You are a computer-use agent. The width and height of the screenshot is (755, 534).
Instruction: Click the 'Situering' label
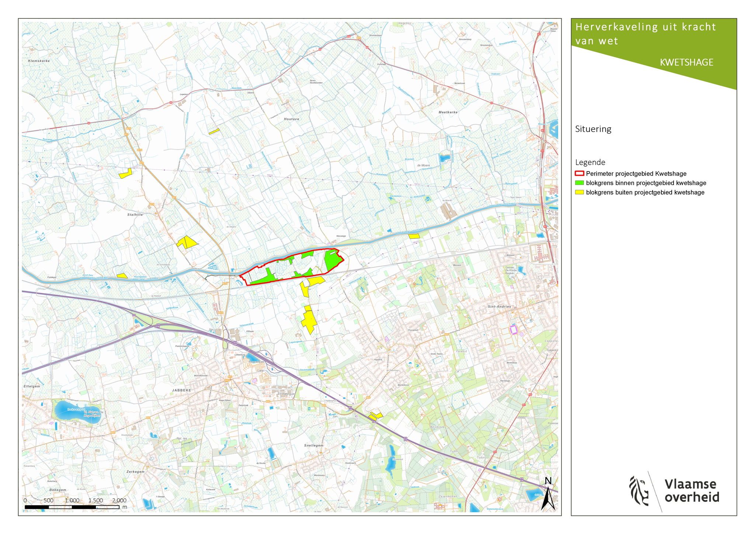[593, 129]
